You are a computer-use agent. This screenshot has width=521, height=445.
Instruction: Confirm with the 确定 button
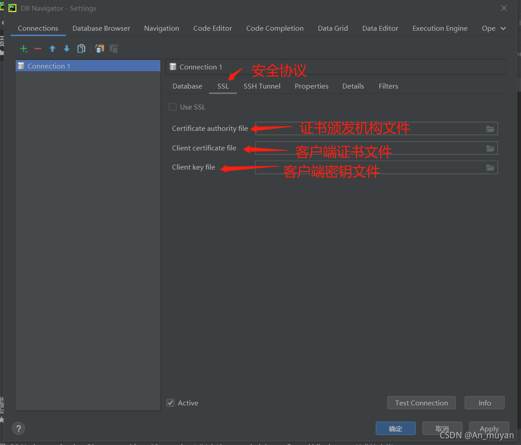click(395, 429)
